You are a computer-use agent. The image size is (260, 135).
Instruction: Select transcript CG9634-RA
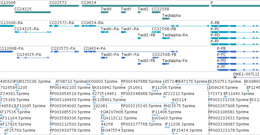click(x=92, y=23)
